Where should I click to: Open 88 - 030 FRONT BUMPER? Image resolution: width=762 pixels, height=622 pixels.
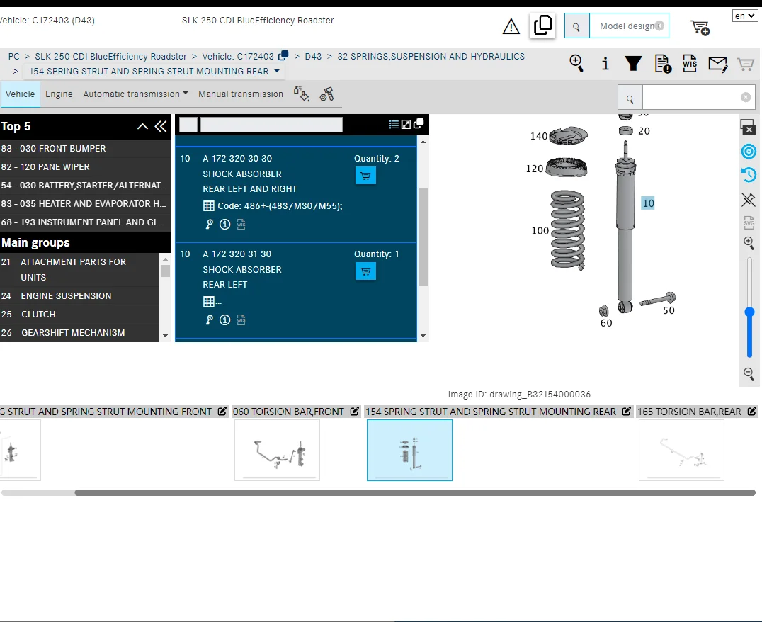pyautogui.click(x=85, y=148)
